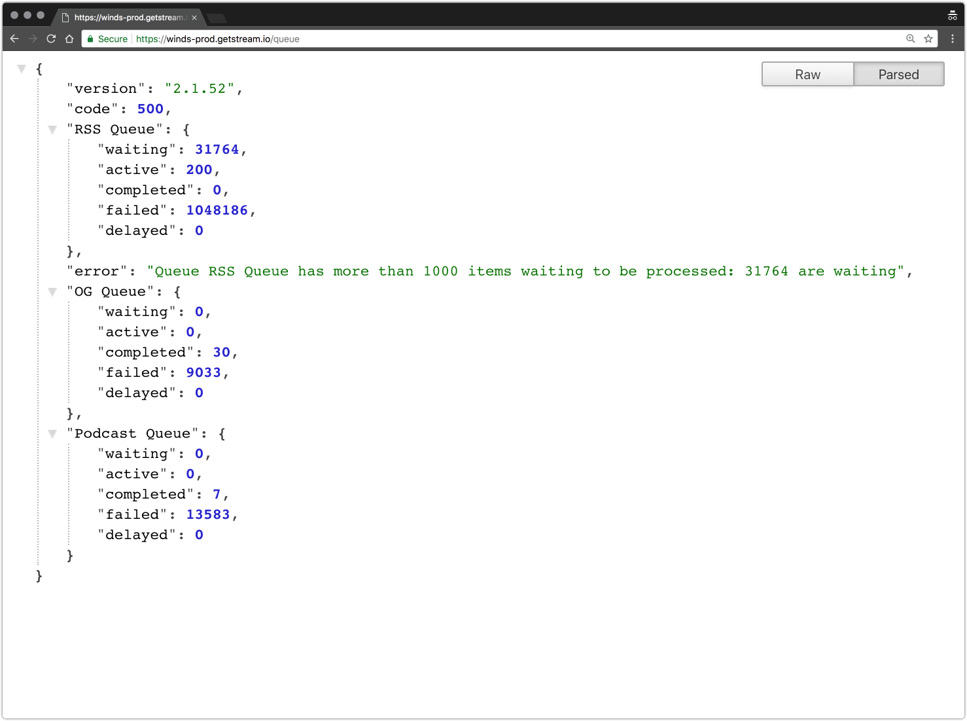The width and height of the screenshot is (967, 721).
Task: Collapse the Podcast Queue object
Action: pos(52,434)
